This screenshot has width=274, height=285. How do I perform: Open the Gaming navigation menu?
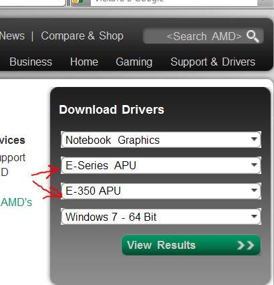pos(134,62)
